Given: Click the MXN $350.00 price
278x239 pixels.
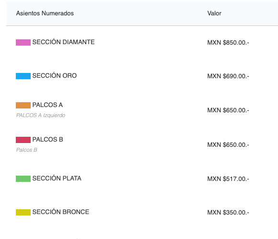Looking at the screenshot, I should point(228,213).
